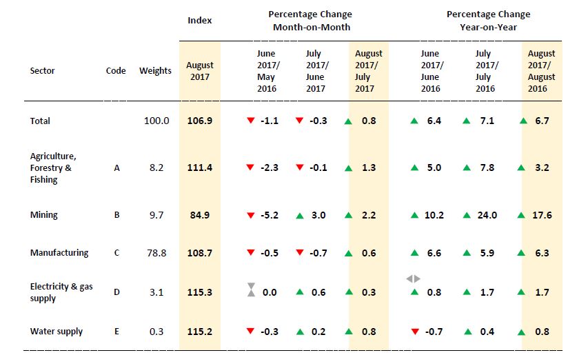This screenshot has width=577, height=355.
Task: Click the grey left-right arrows icon
Action: pos(414,278)
